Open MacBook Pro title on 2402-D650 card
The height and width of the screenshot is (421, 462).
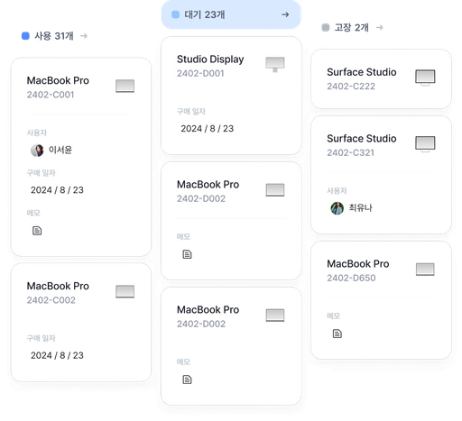pyautogui.click(x=358, y=264)
